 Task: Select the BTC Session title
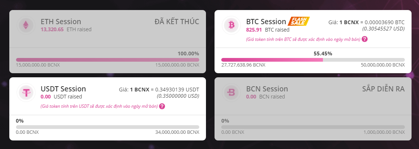click(266, 21)
